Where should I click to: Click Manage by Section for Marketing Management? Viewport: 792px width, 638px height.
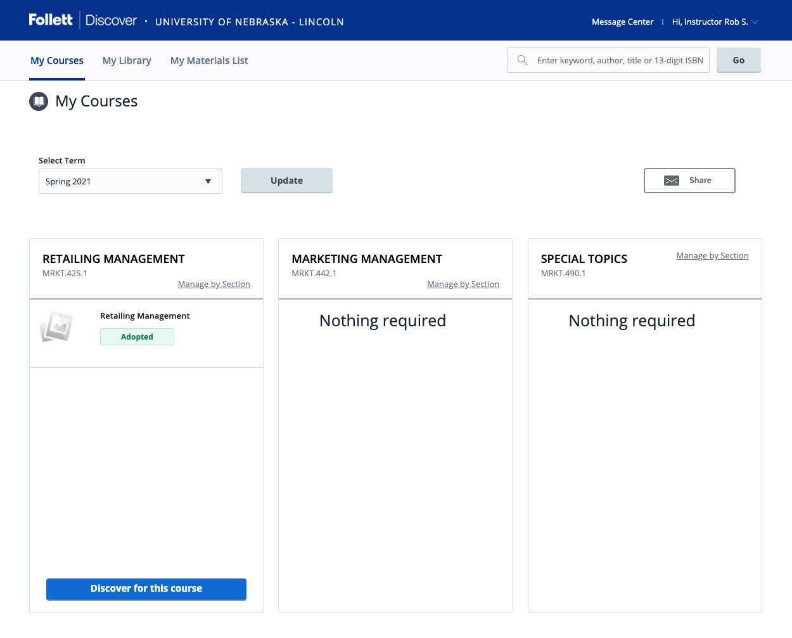[463, 284]
